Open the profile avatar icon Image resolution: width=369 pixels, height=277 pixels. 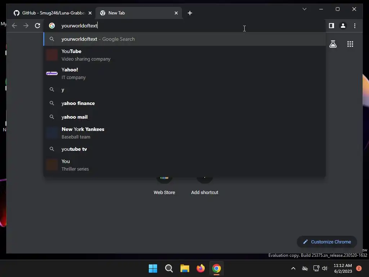[x=343, y=26]
